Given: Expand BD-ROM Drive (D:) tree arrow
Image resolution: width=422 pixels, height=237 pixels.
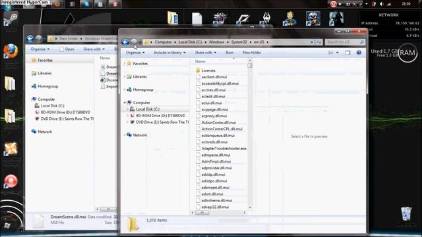Looking at the screenshot, I should pos(128,116).
